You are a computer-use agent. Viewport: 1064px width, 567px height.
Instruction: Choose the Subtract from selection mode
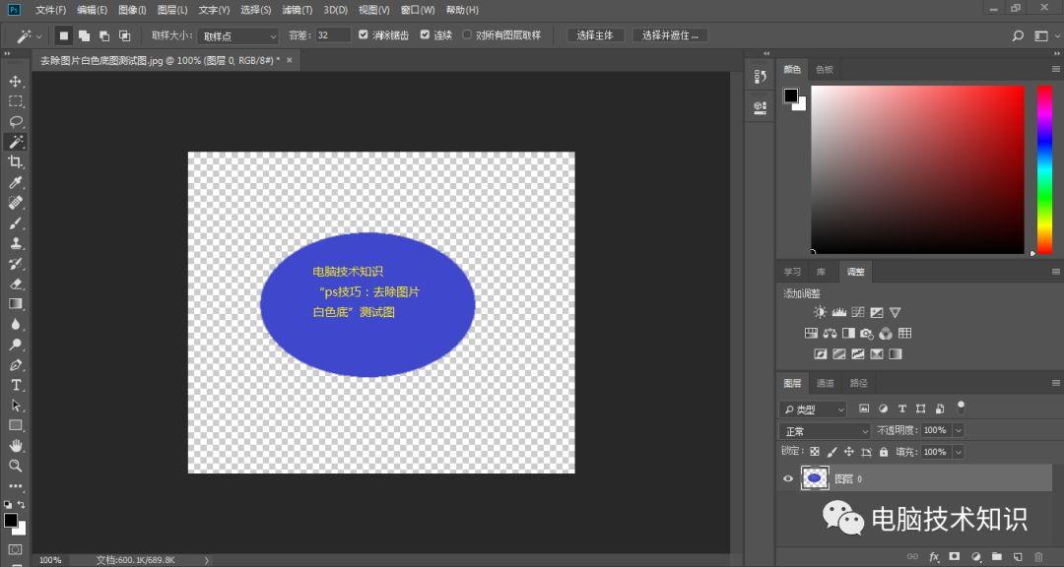point(104,35)
